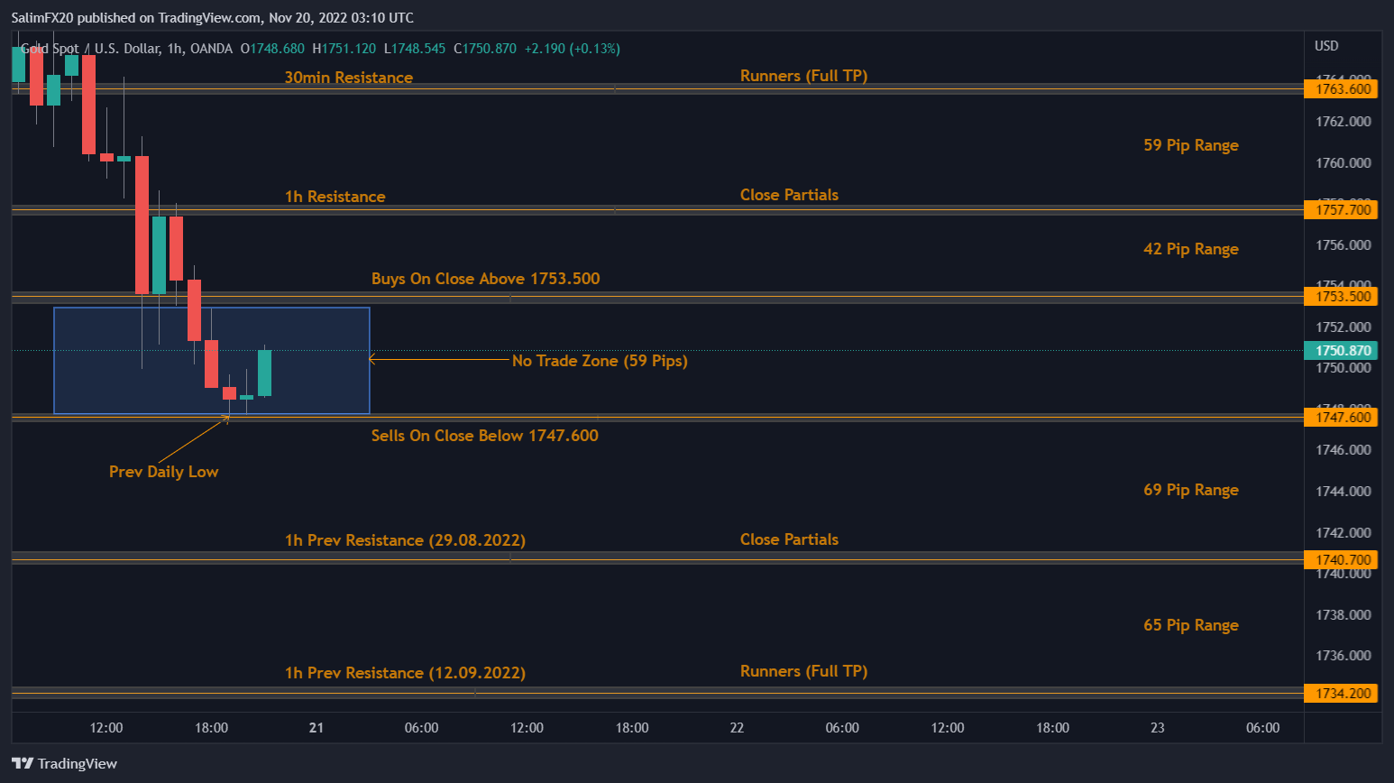
Task: Click the orange 1763.600 price flag on the scale
Action: tap(1341, 88)
